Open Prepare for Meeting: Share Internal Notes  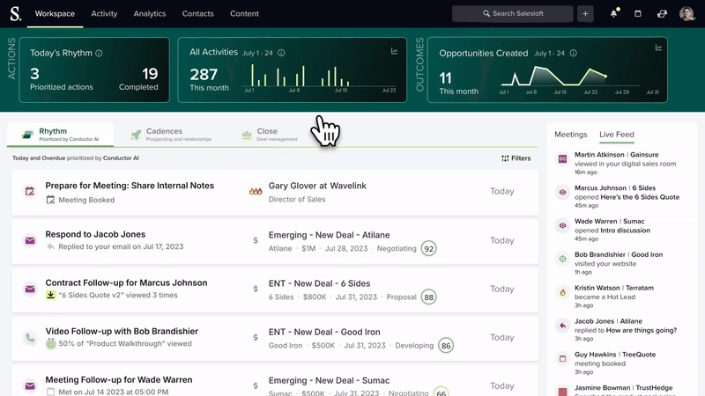(x=130, y=186)
